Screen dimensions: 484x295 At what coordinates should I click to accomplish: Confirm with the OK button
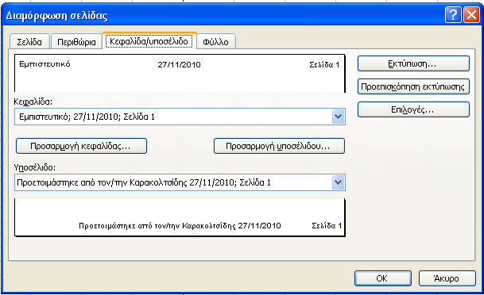pyautogui.click(x=383, y=278)
